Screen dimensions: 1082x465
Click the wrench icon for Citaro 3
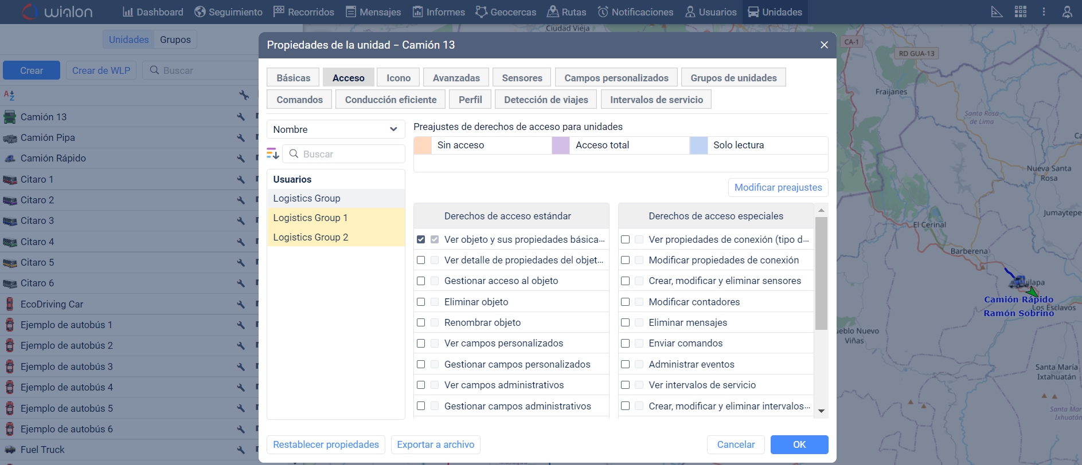tap(241, 221)
